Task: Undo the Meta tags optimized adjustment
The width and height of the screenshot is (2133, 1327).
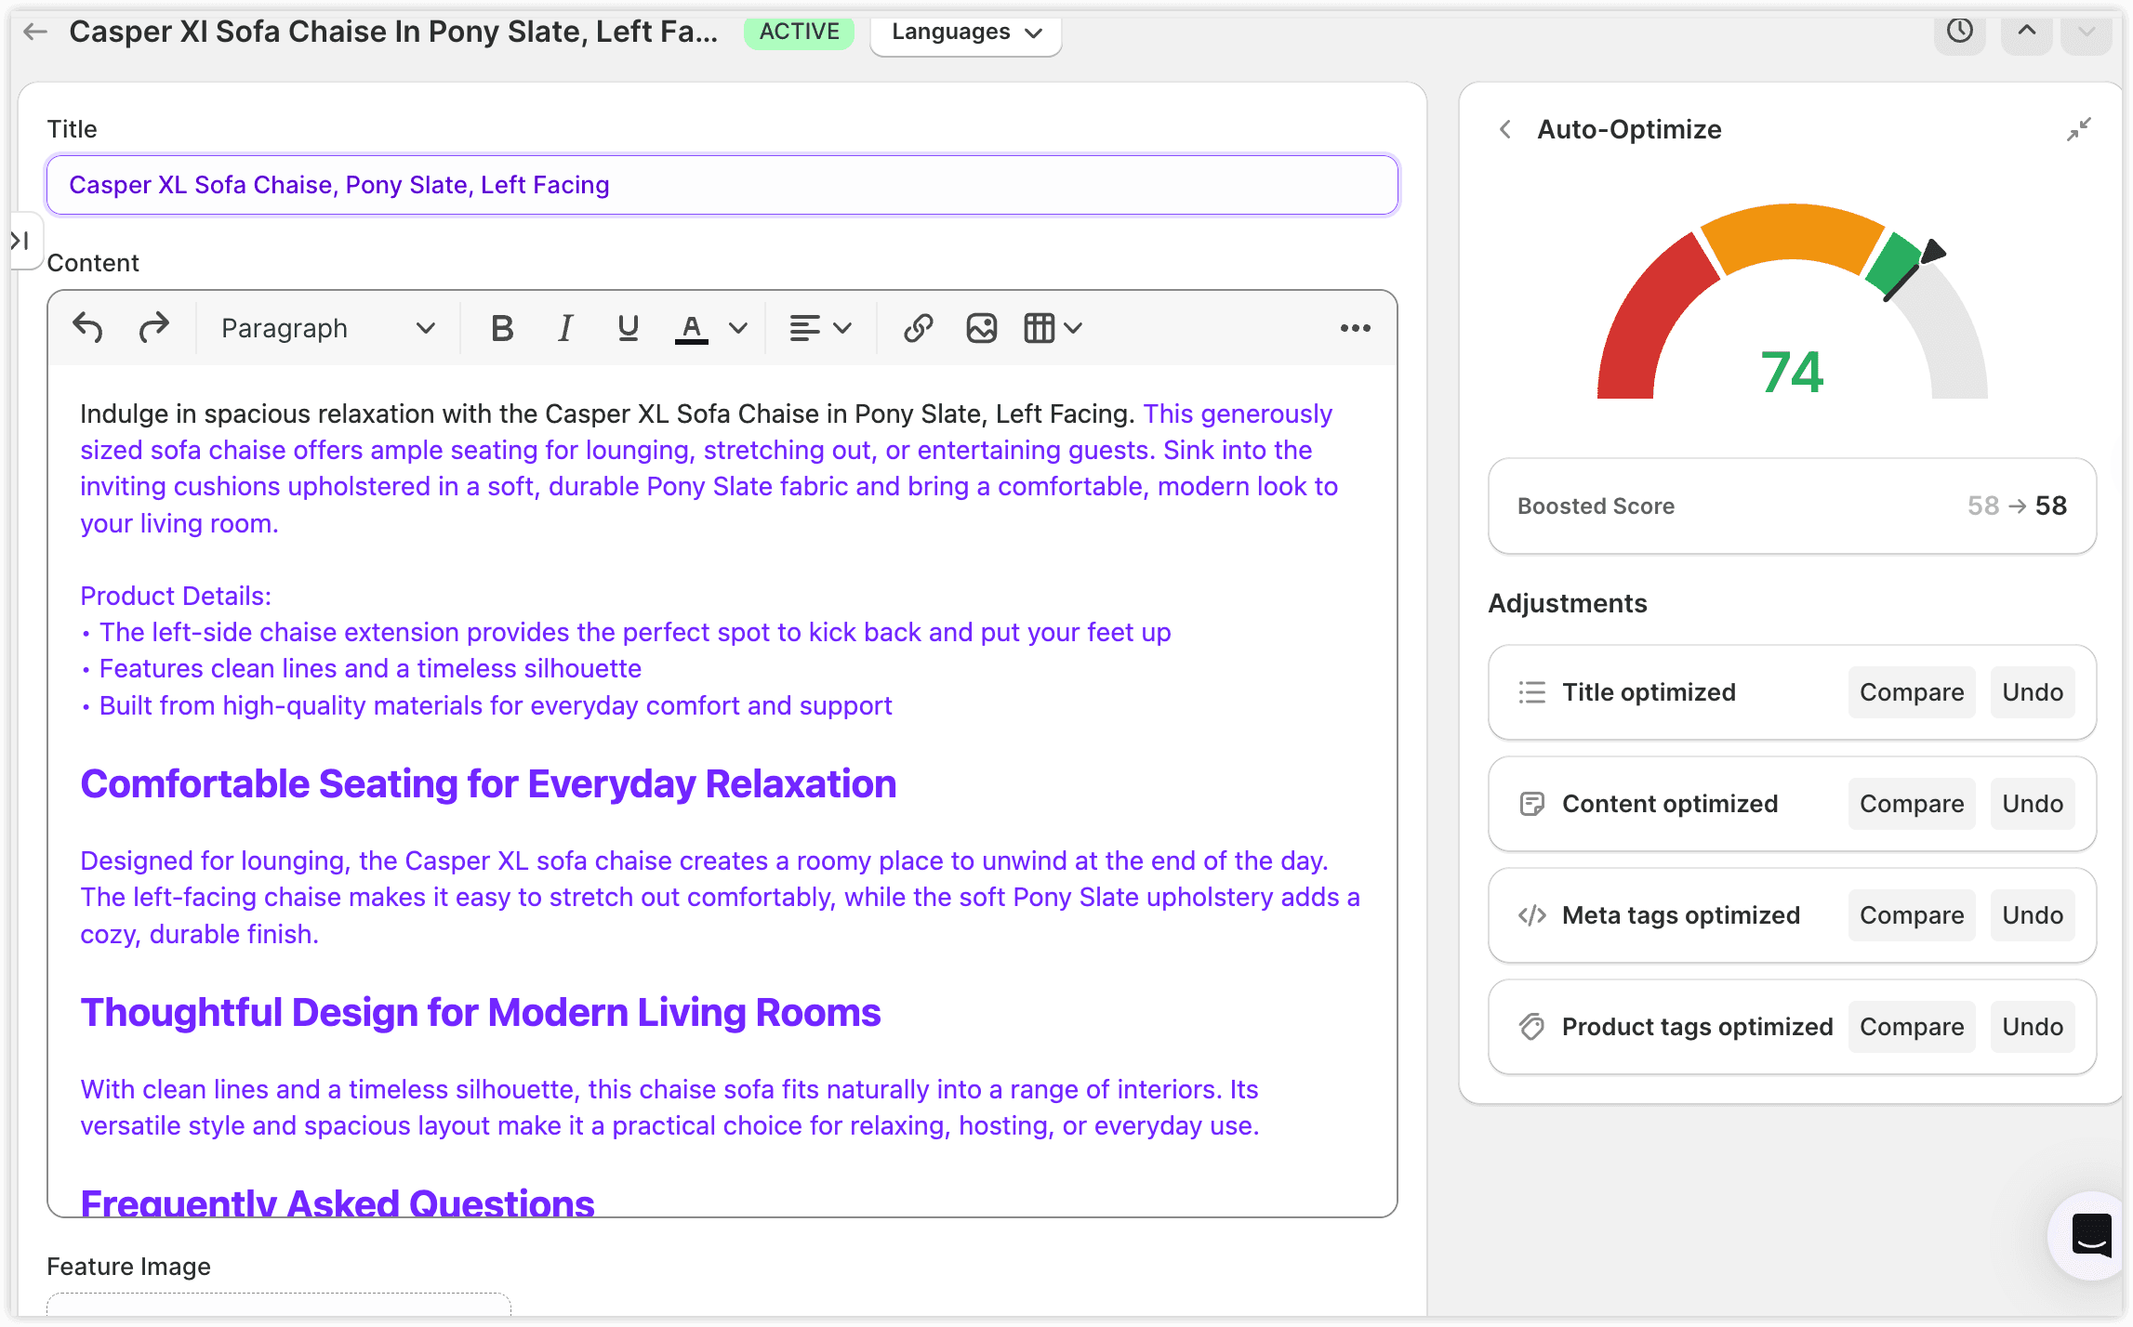Action: (2033, 915)
